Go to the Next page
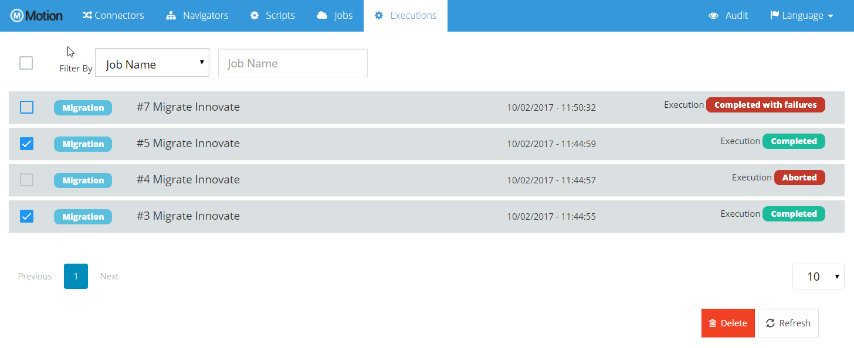Viewport: 854px width, 348px height. (109, 277)
